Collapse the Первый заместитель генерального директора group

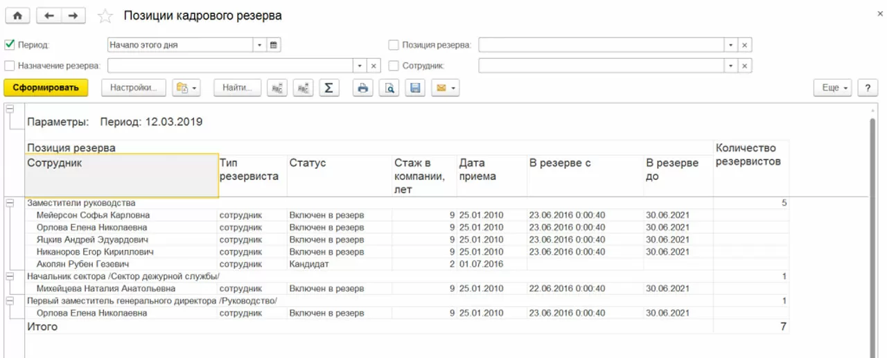pos(10,301)
